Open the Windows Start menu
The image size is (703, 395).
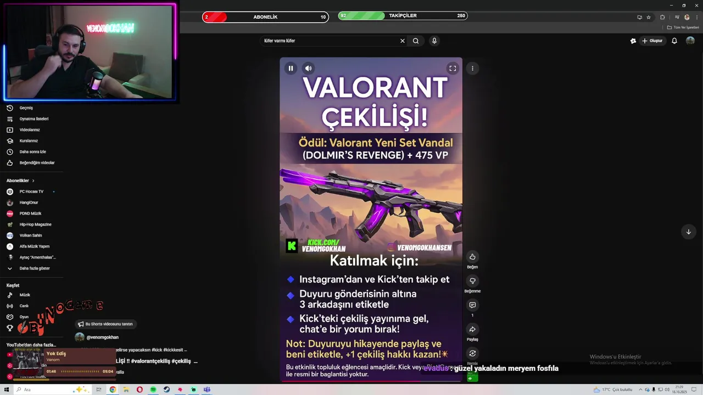(7, 390)
